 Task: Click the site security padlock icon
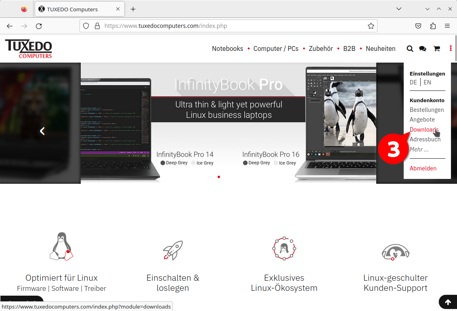(97, 26)
